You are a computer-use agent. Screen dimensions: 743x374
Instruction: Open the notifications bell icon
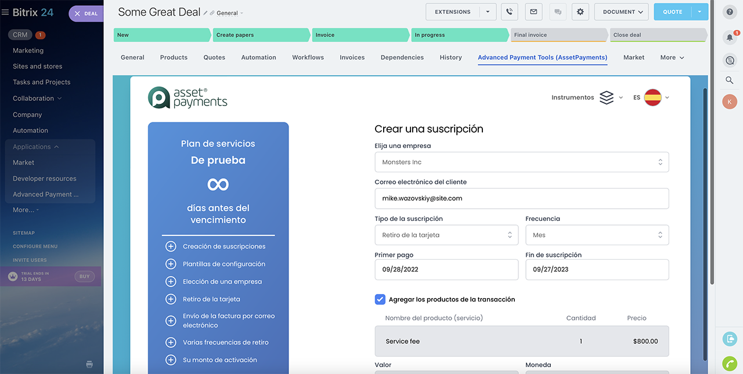pos(730,37)
